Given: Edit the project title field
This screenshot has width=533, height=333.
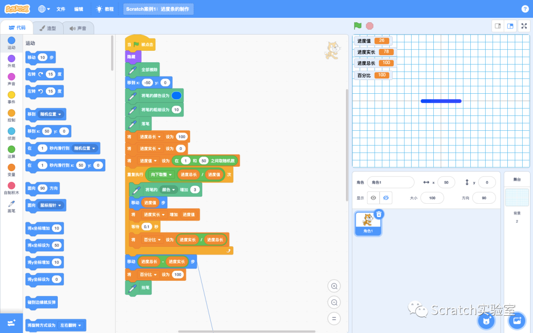Looking at the screenshot, I should (158, 9).
